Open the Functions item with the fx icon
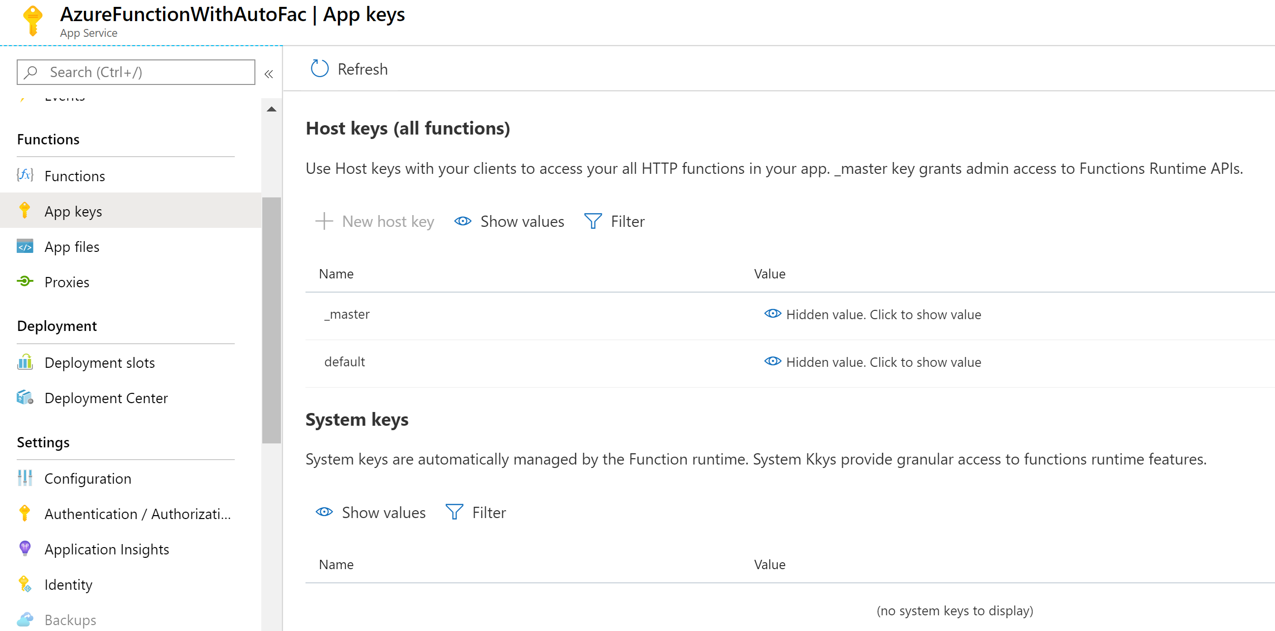 [x=25, y=175]
